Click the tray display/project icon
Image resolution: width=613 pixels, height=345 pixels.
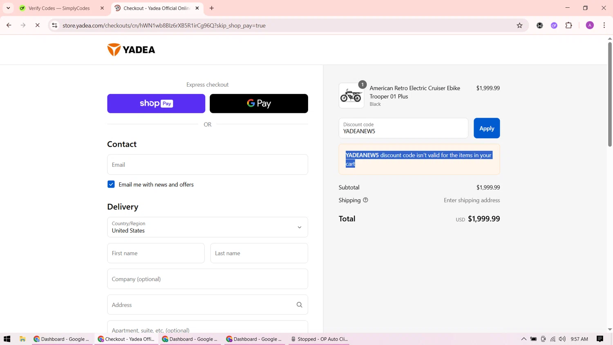[x=543, y=339]
